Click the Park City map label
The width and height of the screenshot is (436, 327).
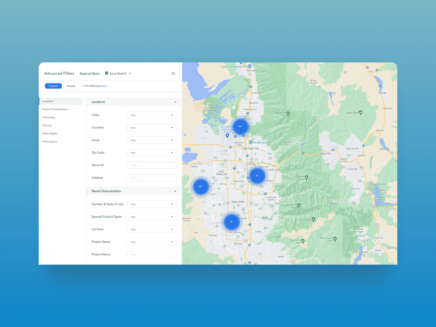356,189
